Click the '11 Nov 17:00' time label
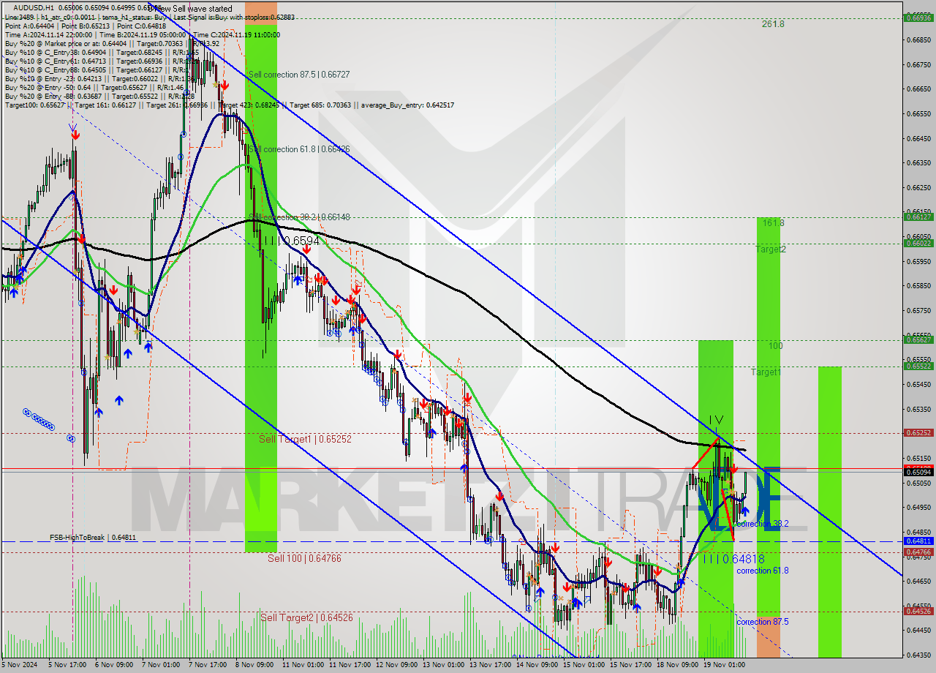 [x=348, y=665]
